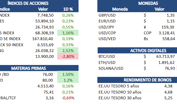Click the 1.50% commodity change cell

pos(68,74)
